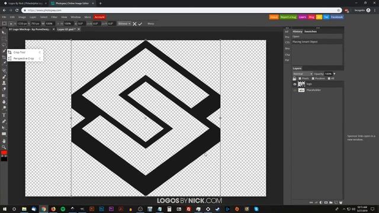Click the free transform icon in options bar
379x213 pixels.
(x=4, y=24)
